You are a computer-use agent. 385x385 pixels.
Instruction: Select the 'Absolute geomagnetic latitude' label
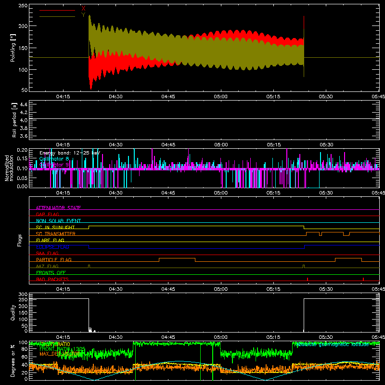pyautogui.click(x=333, y=345)
